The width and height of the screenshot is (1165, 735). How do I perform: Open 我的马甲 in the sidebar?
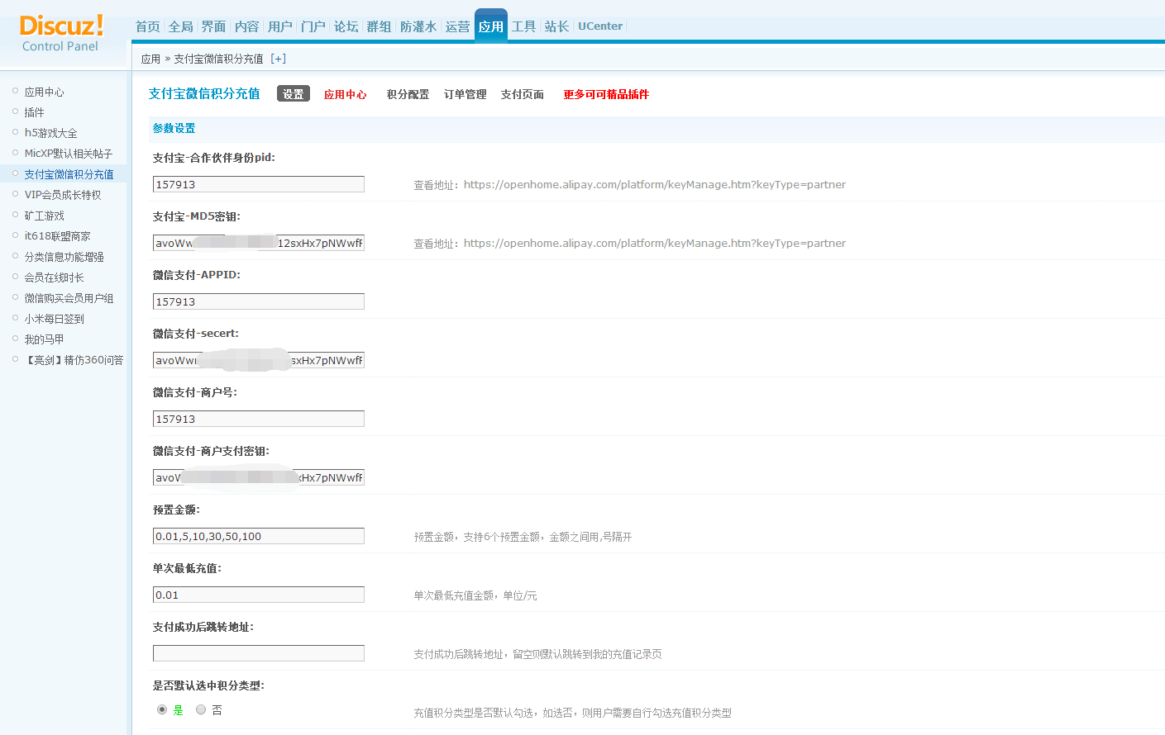(x=44, y=339)
